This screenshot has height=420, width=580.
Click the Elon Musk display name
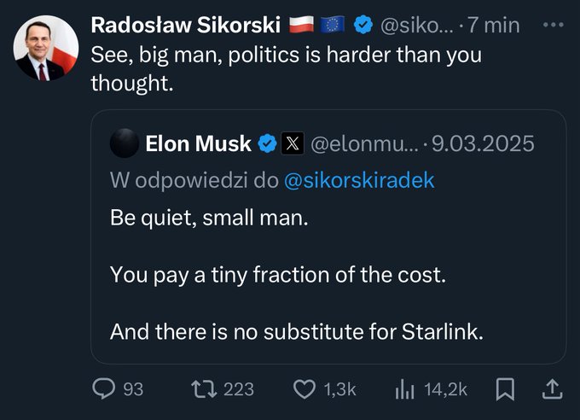click(x=198, y=143)
